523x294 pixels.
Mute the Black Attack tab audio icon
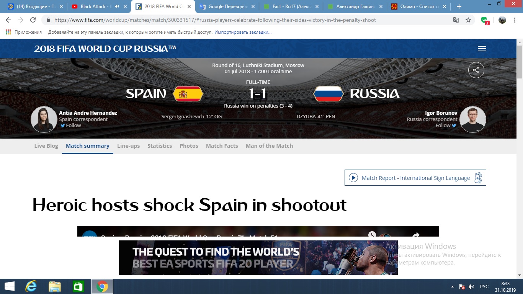click(x=116, y=7)
